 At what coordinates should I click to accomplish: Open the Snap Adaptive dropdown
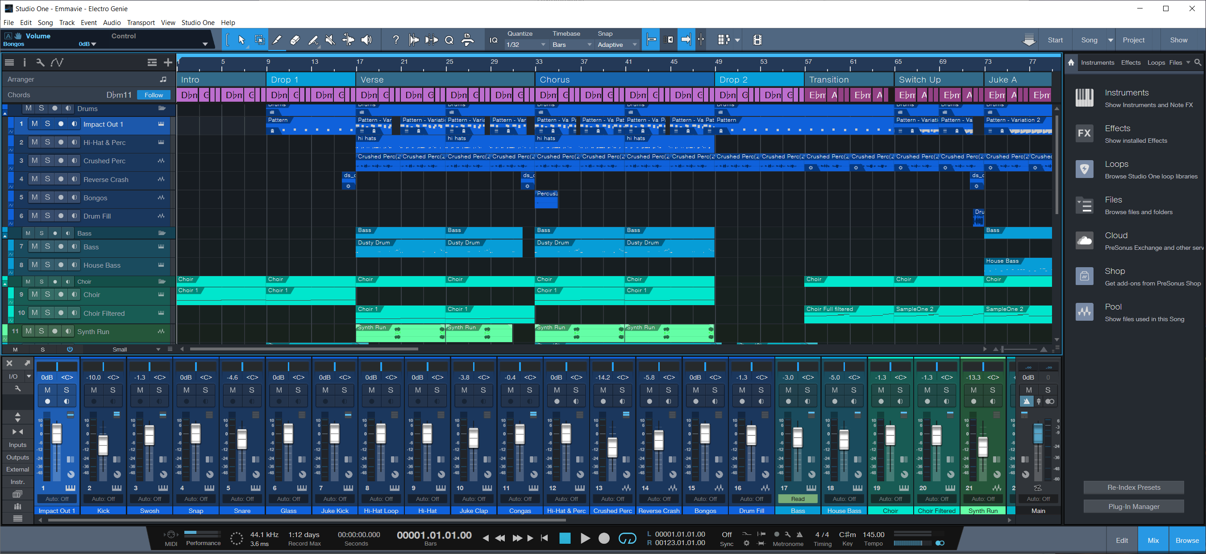(617, 45)
